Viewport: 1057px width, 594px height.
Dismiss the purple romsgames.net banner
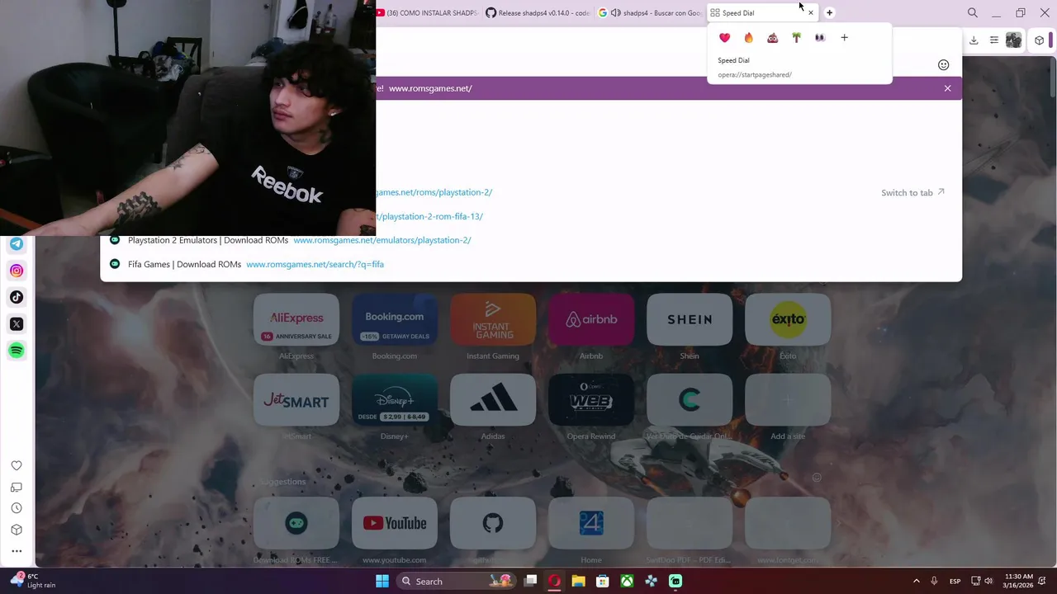coord(947,88)
